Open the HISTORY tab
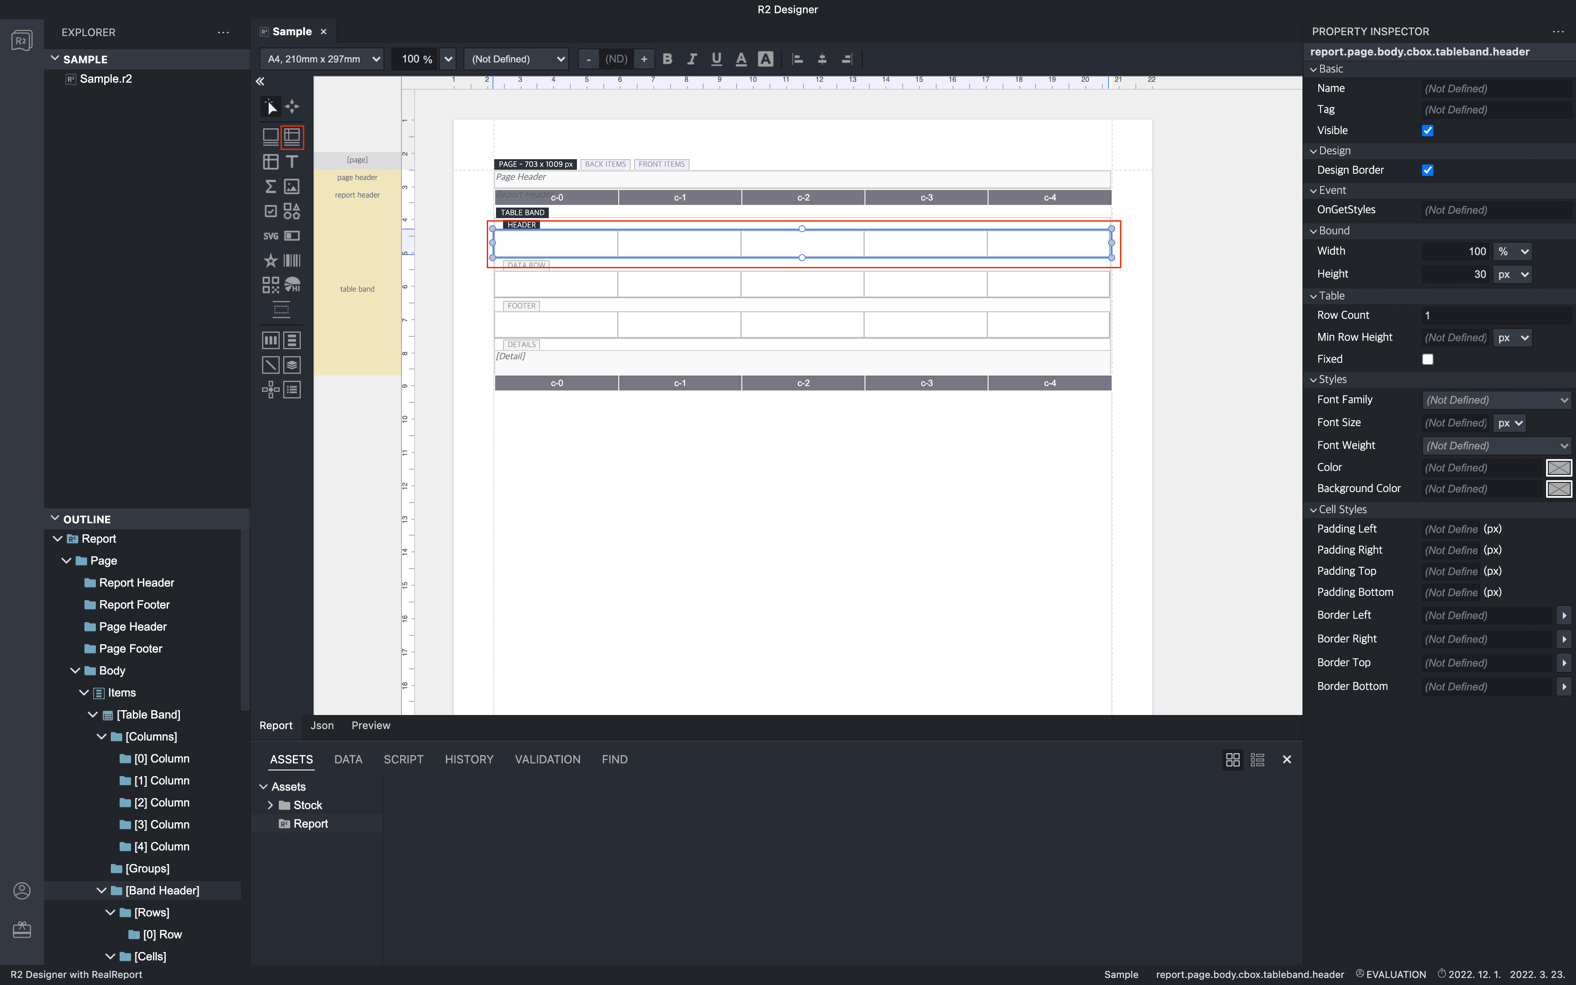The image size is (1576, 985). (x=469, y=759)
